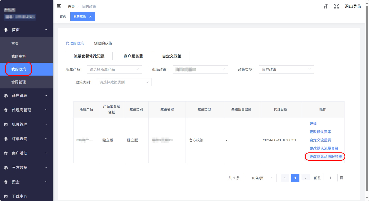Screen dimensions: 369x201
Task: Click the 更改默认品牌服务费 link
Action: 325,157
